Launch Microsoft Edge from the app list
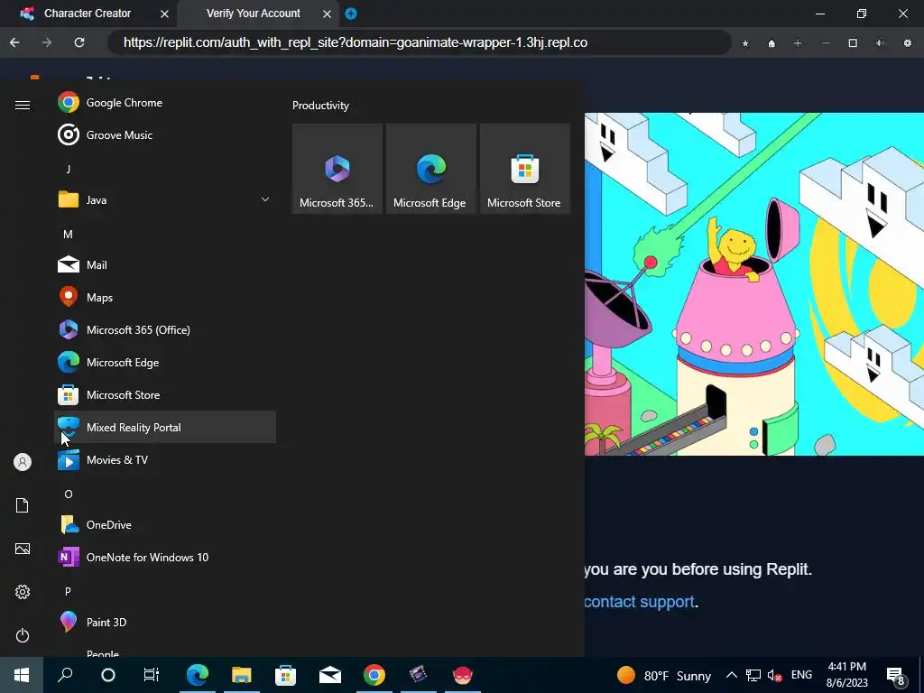The image size is (924, 693). [165, 363]
